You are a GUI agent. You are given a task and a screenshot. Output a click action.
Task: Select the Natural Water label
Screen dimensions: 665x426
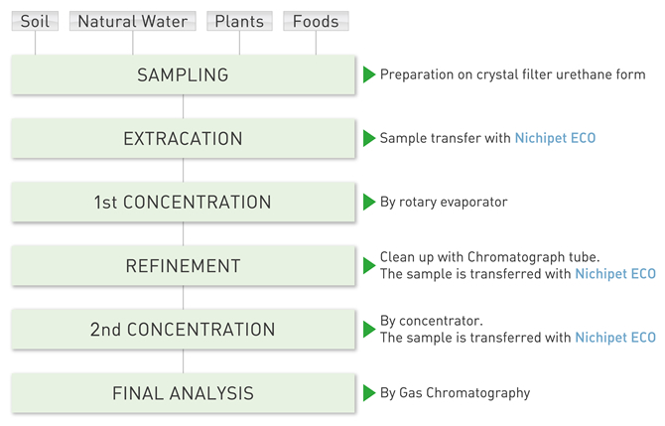(133, 21)
